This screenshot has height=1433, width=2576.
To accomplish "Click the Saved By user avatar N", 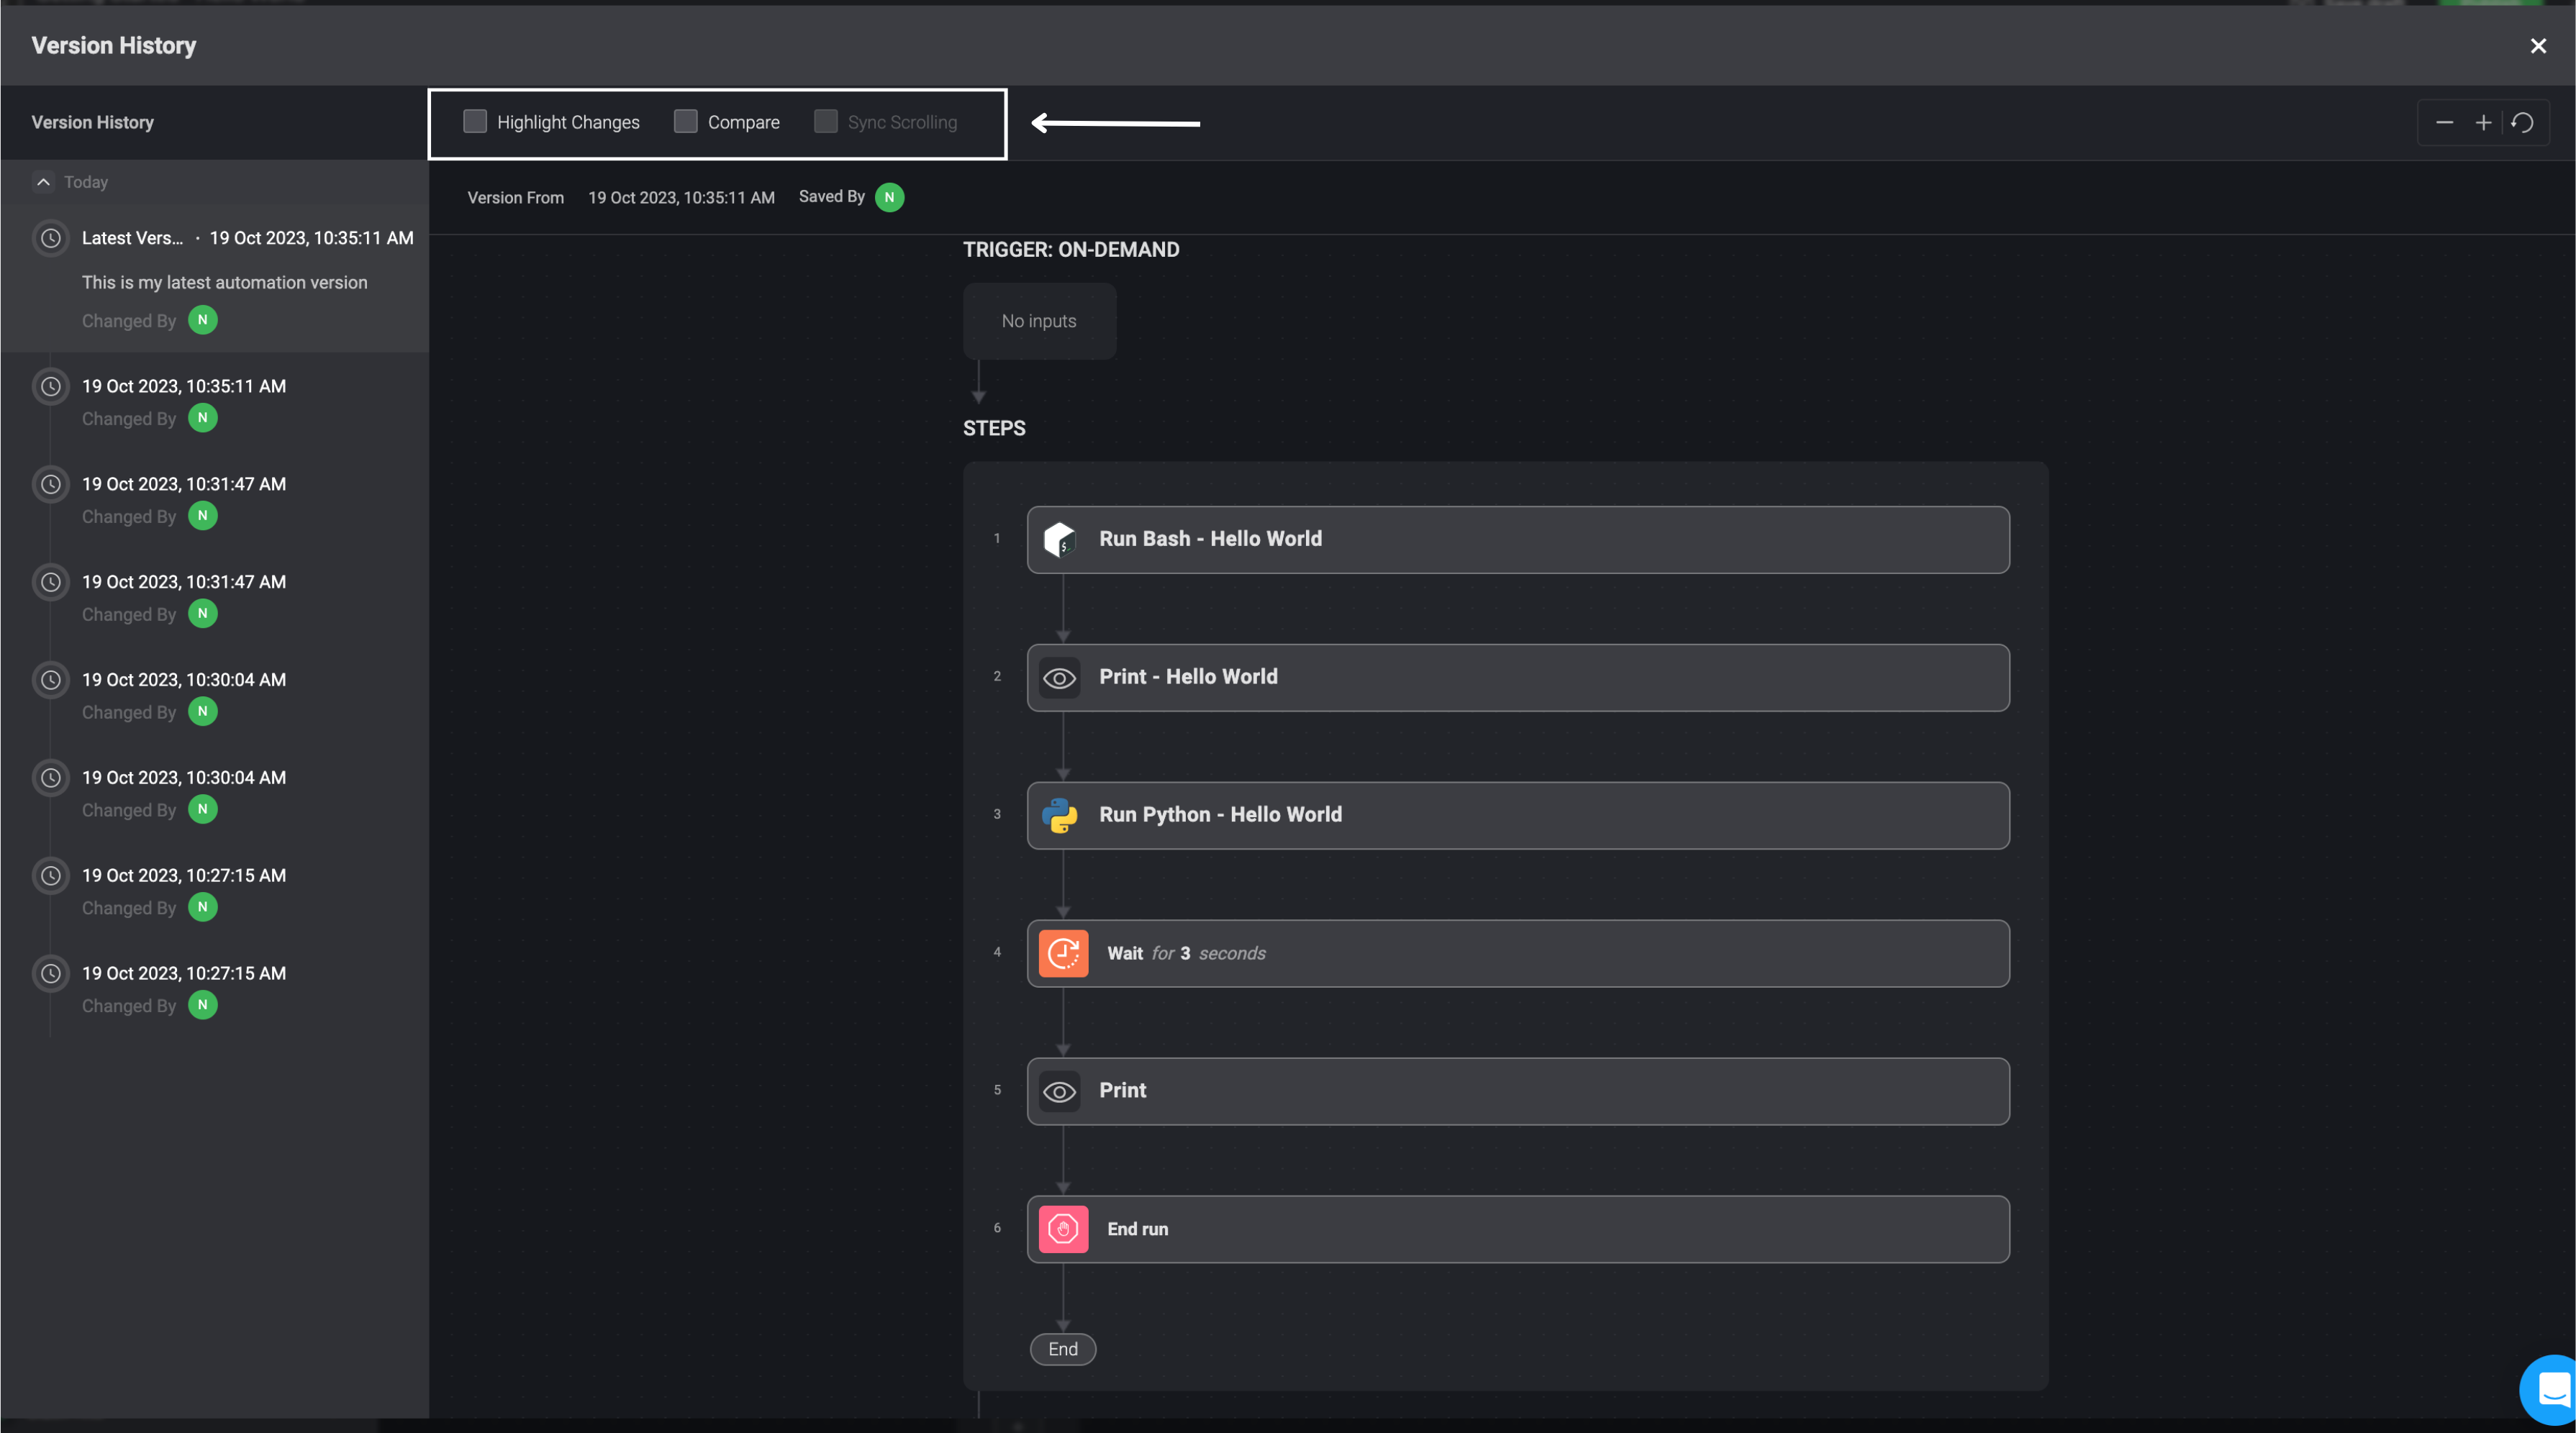I will point(889,197).
